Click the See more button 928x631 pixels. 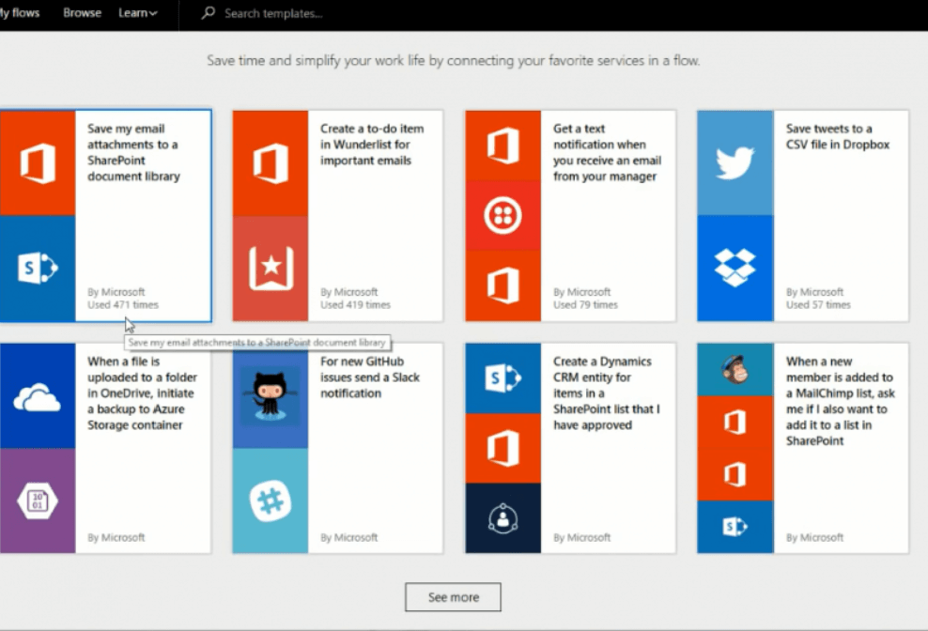(x=453, y=596)
